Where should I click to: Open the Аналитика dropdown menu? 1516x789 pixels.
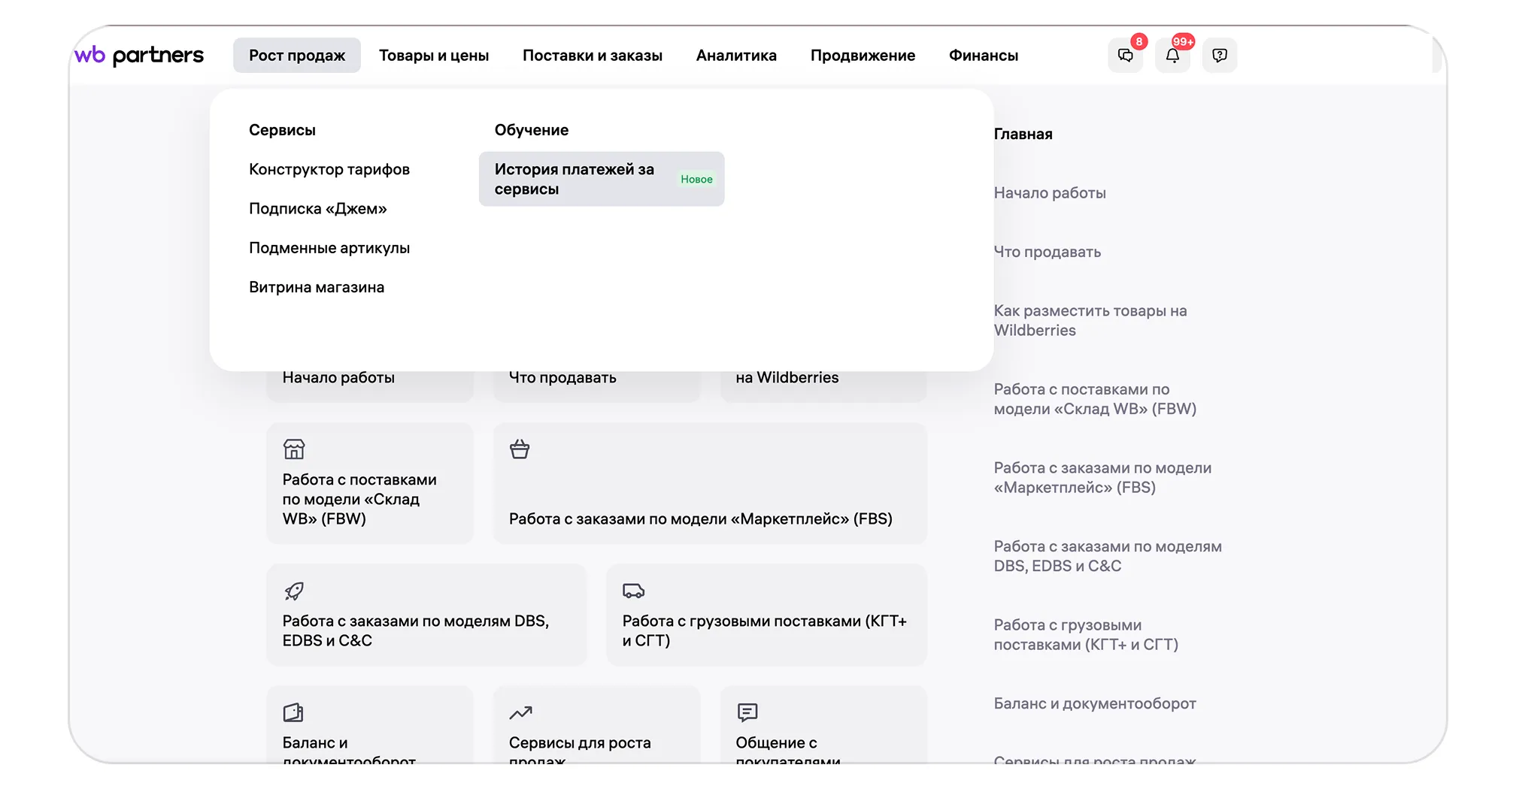[x=736, y=56]
